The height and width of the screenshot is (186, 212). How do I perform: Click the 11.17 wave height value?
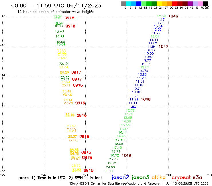tap(160, 19)
